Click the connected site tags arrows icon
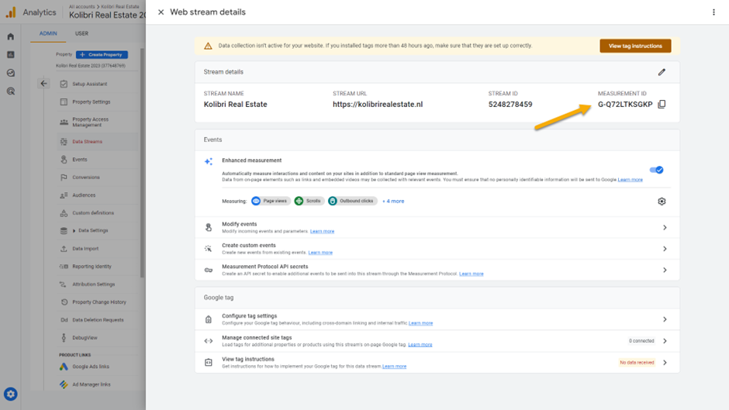The width and height of the screenshot is (729, 410). (x=209, y=341)
